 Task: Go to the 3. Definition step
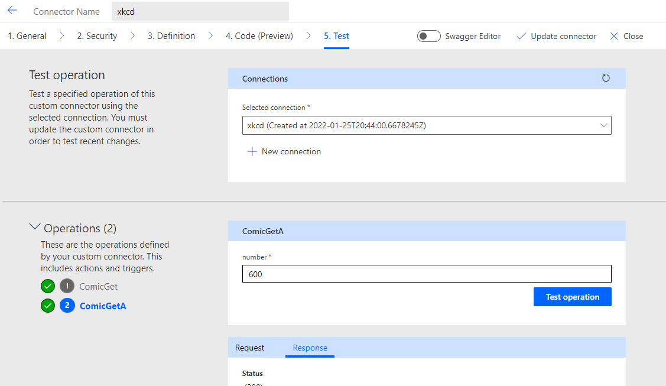pyautogui.click(x=171, y=36)
